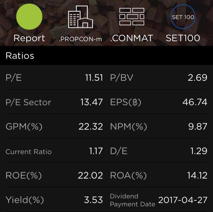Select the ROE(%) value 22.02
The width and height of the screenshot is (213, 212).
pyautogui.click(x=90, y=175)
